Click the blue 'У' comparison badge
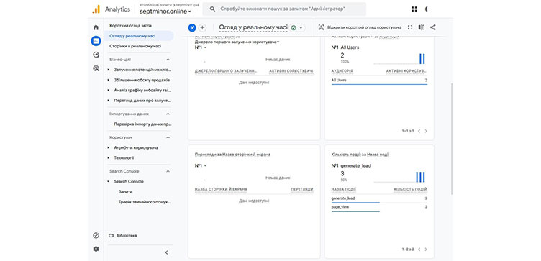The height and width of the screenshot is (261, 541). (192, 27)
